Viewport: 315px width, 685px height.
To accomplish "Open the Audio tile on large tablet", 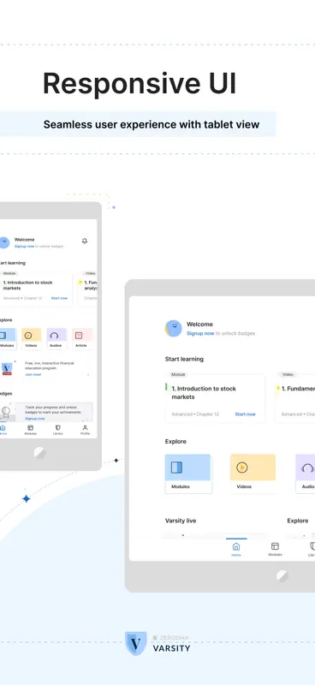I will [306, 474].
